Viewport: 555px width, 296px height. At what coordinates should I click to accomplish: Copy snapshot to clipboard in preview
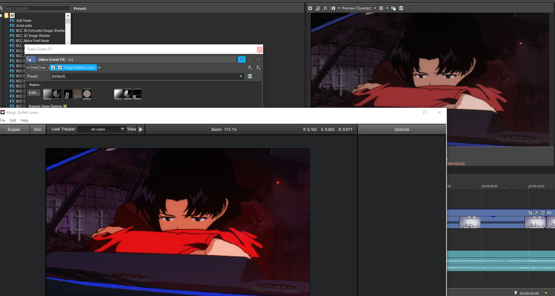pyautogui.click(x=393, y=8)
